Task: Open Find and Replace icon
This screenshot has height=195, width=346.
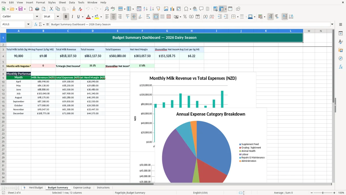Action: click(107, 9)
